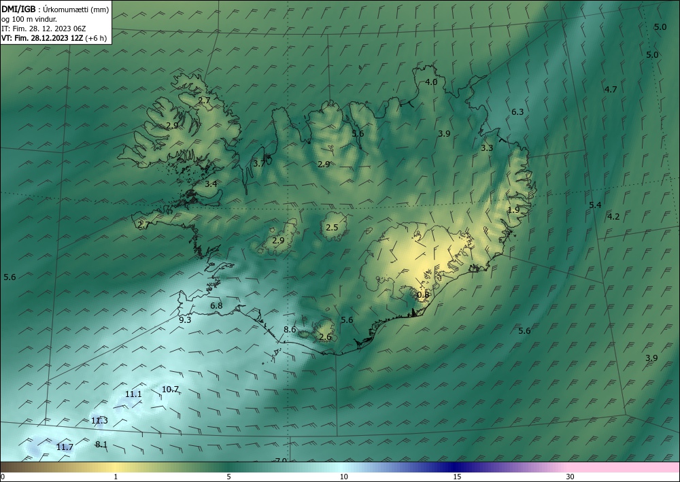Click the '15' label on the color scale
The width and height of the screenshot is (680, 482).
tap(457, 477)
